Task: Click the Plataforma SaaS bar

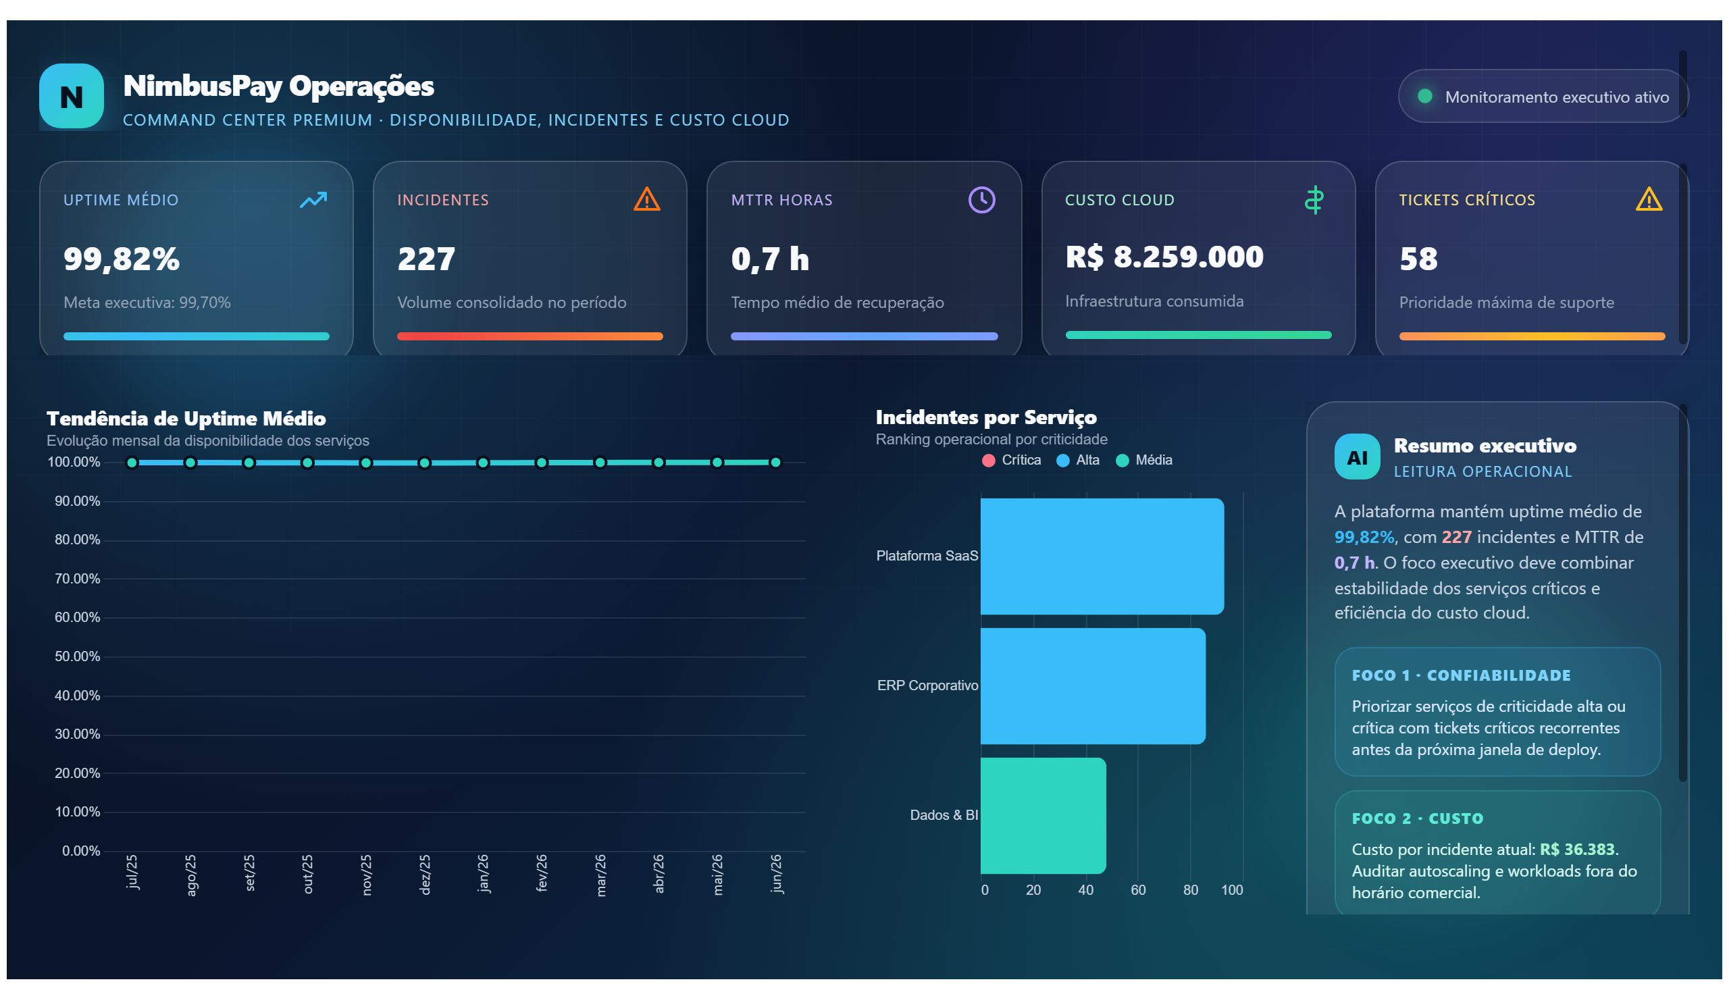Action: (1102, 556)
